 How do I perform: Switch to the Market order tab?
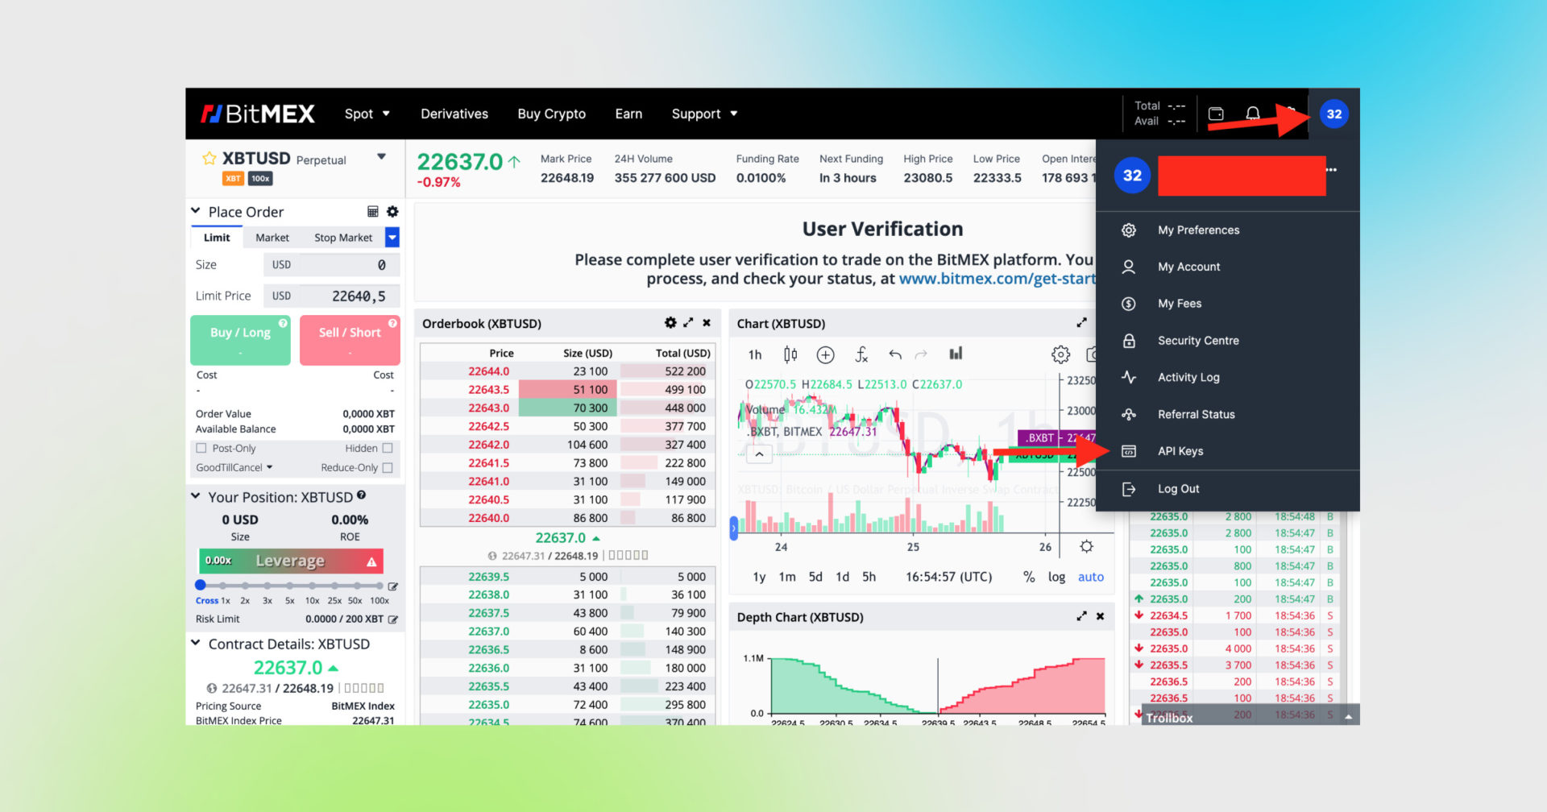pyautogui.click(x=272, y=237)
